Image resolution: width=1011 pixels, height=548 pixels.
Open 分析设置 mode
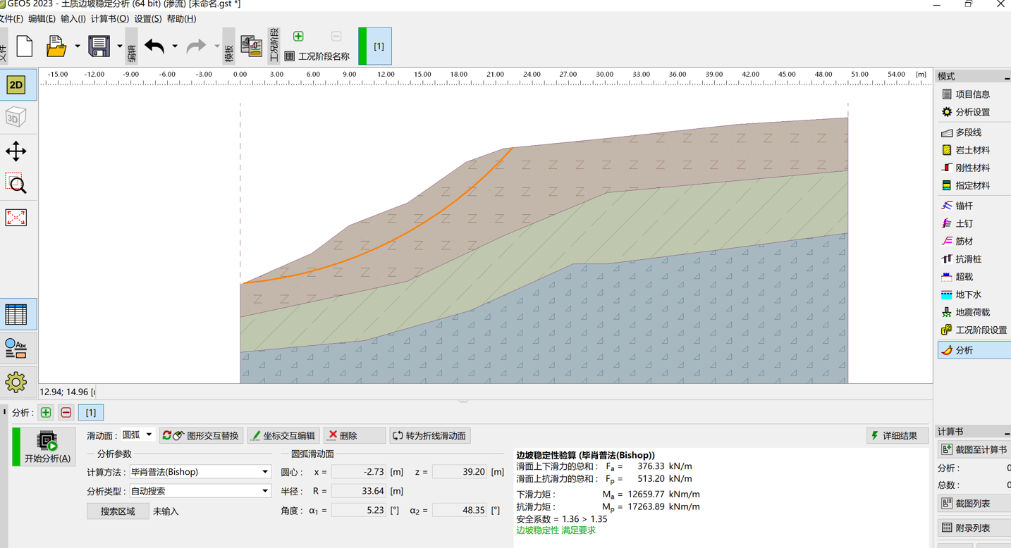(973, 112)
